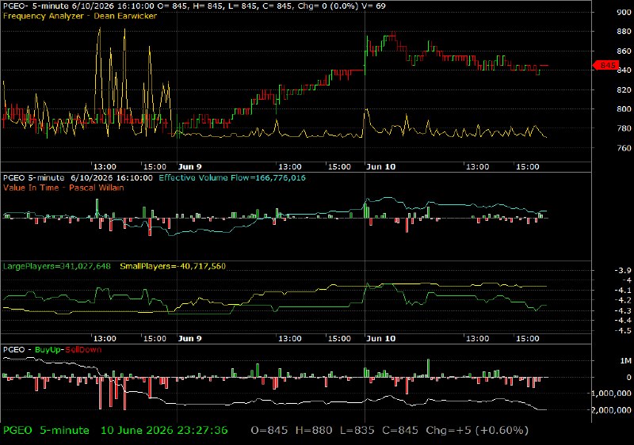Click the -4.5 value on the players axis
The width and height of the screenshot is (634, 445).
point(623,330)
